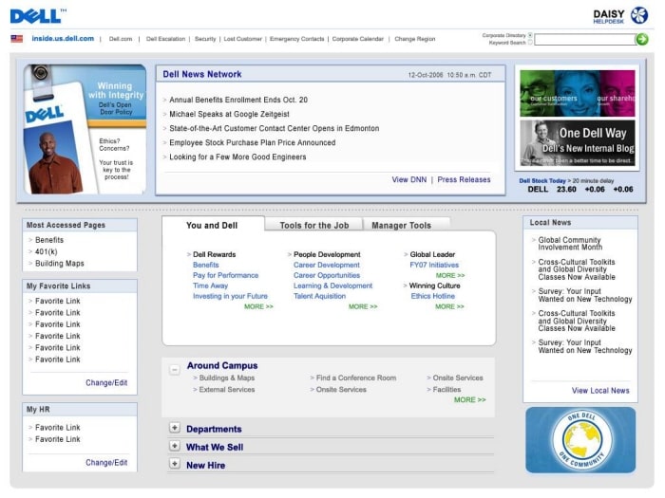The width and height of the screenshot is (665, 498).
Task: Switch to the Tools for the Job tab
Action: click(x=314, y=226)
